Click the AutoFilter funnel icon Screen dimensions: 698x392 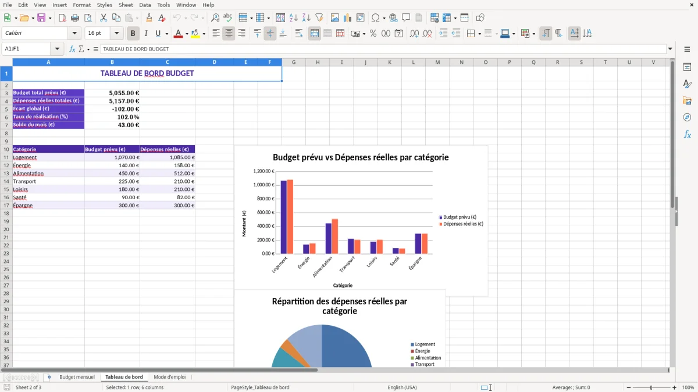click(319, 18)
